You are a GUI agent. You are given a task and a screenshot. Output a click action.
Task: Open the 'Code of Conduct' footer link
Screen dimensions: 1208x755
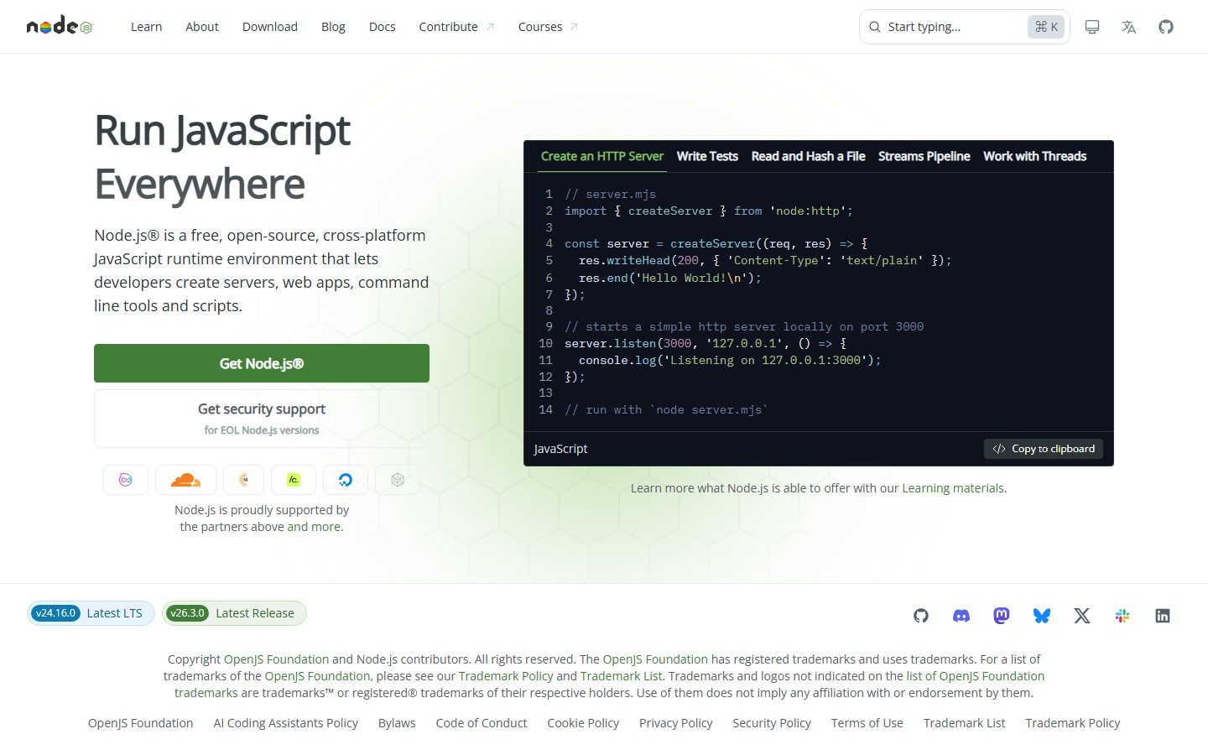(482, 723)
